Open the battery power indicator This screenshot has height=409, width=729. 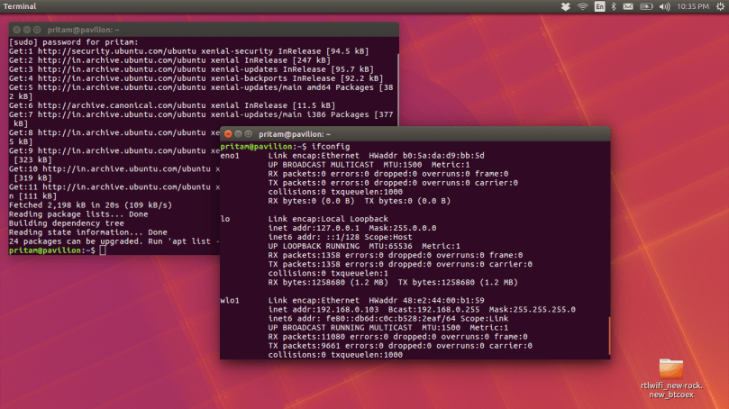646,6
